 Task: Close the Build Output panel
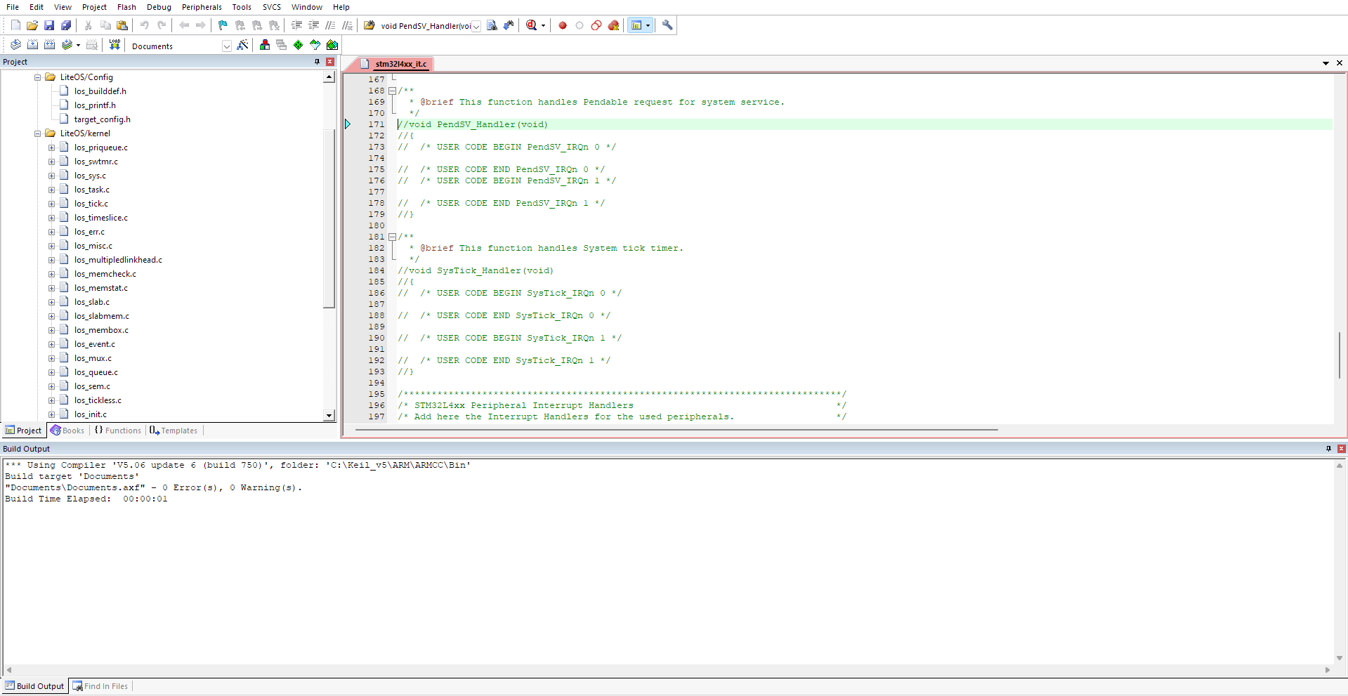point(1341,448)
